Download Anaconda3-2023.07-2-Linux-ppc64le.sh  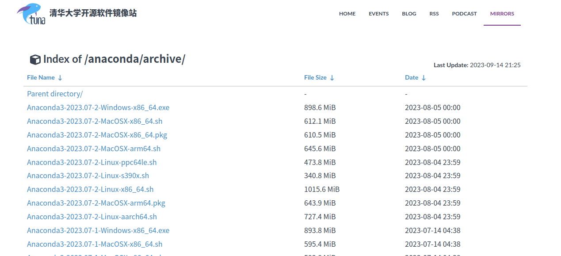point(92,162)
